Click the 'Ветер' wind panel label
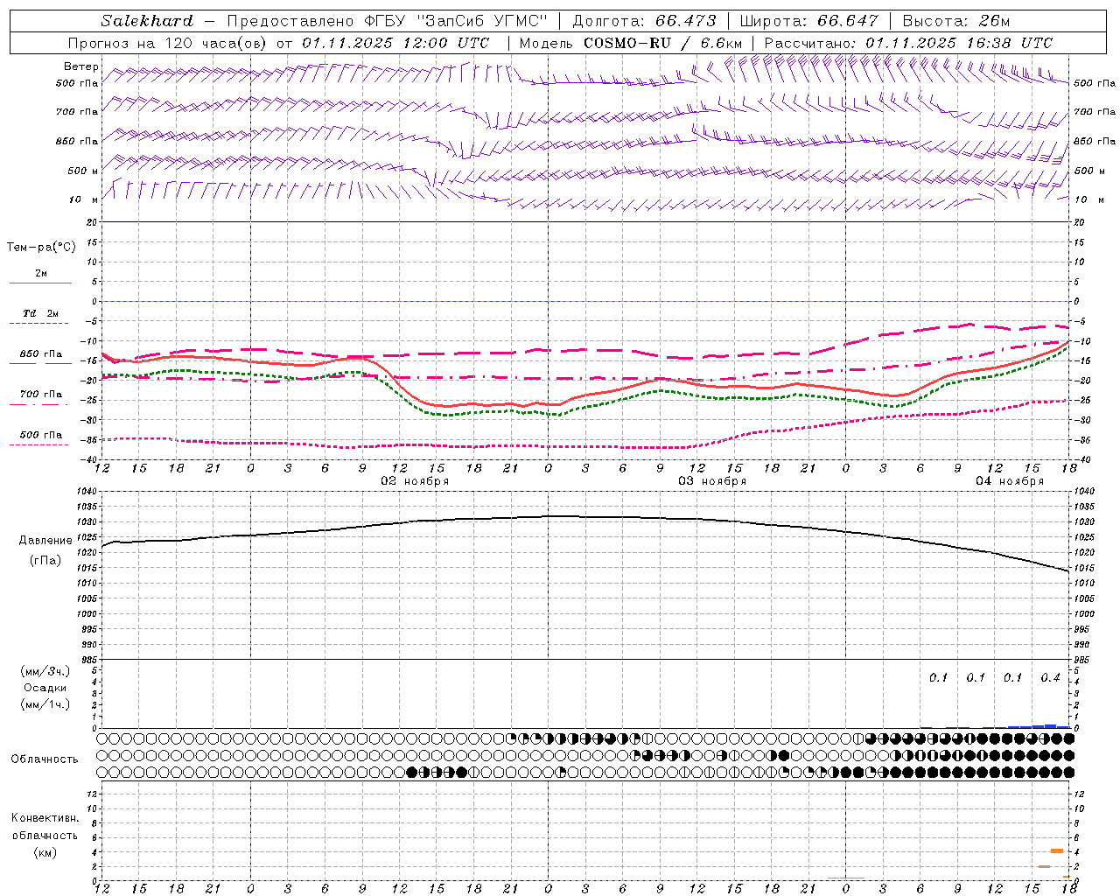The width and height of the screenshot is (1120, 896). pos(81,66)
